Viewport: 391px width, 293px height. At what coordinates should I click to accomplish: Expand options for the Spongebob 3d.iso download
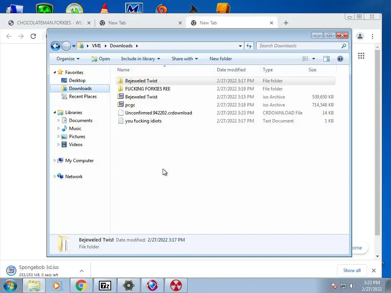point(82,270)
